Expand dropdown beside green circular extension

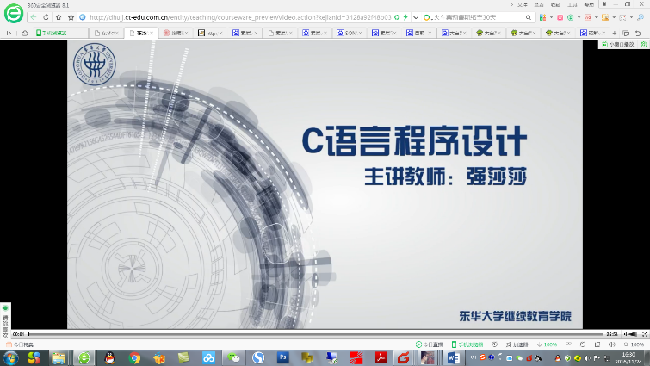pyautogui.click(x=579, y=17)
